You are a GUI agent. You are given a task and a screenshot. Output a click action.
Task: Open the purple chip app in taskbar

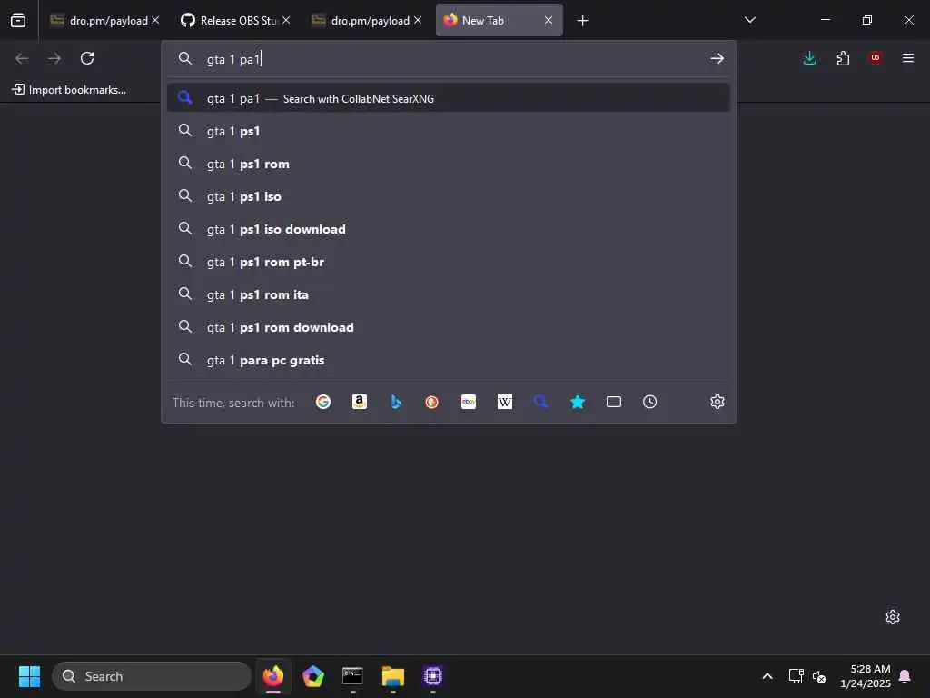[x=433, y=676]
